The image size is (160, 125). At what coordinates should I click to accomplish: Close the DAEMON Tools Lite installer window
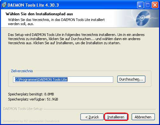tap(155, 5)
